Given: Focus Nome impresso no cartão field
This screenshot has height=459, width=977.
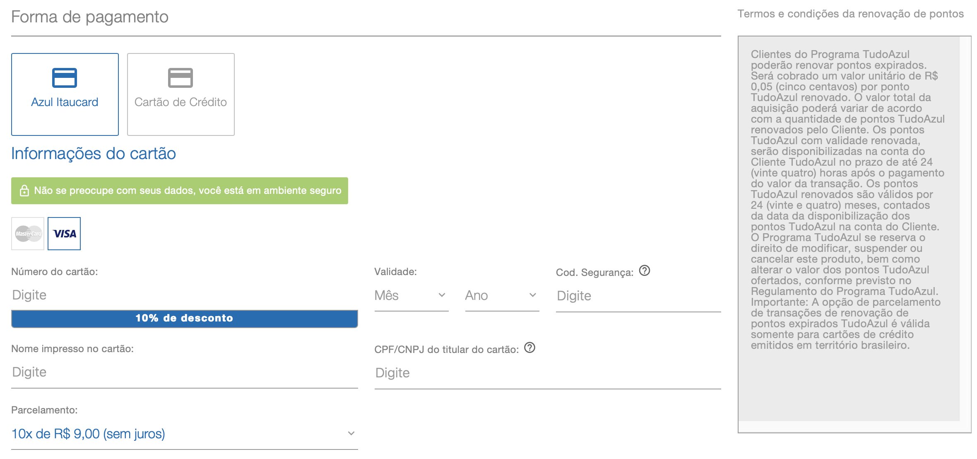Looking at the screenshot, I should click(185, 372).
